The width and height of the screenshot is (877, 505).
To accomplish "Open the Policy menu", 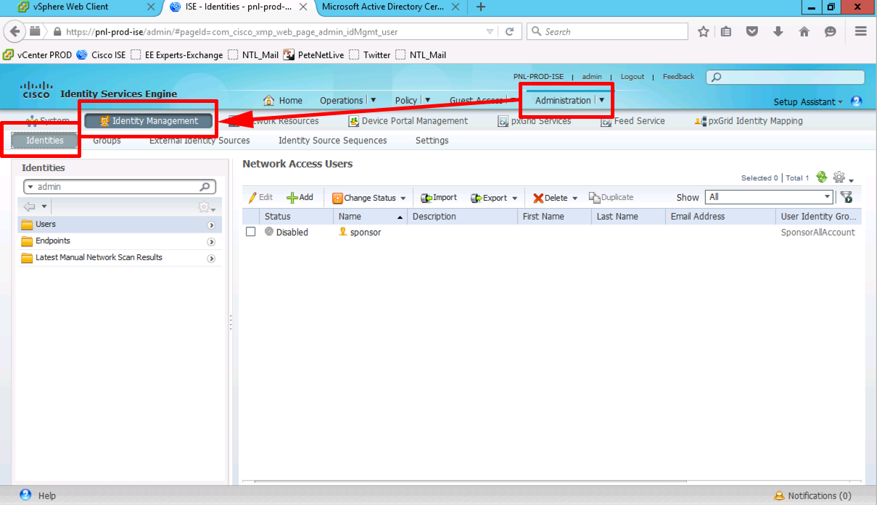I will point(413,101).
